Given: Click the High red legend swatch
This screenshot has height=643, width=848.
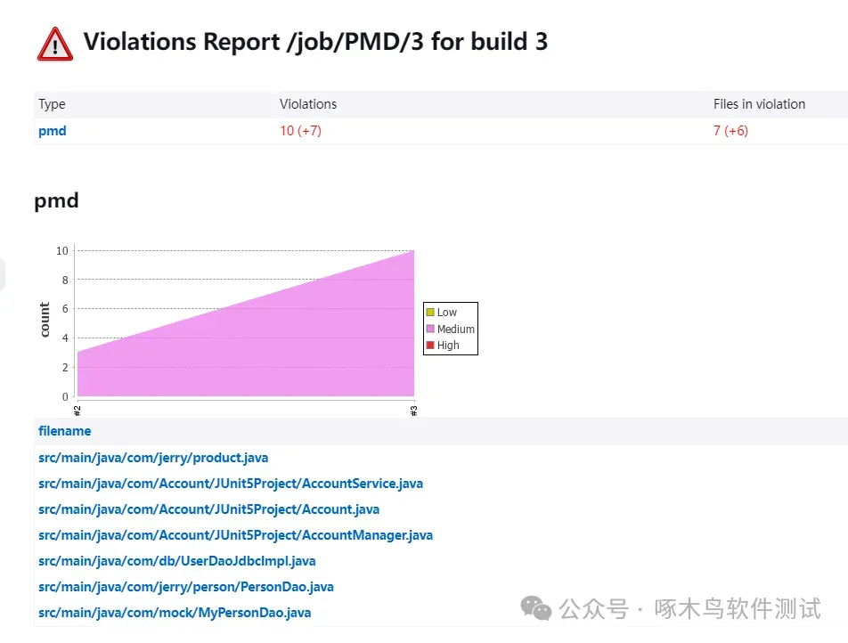Looking at the screenshot, I should (430, 345).
